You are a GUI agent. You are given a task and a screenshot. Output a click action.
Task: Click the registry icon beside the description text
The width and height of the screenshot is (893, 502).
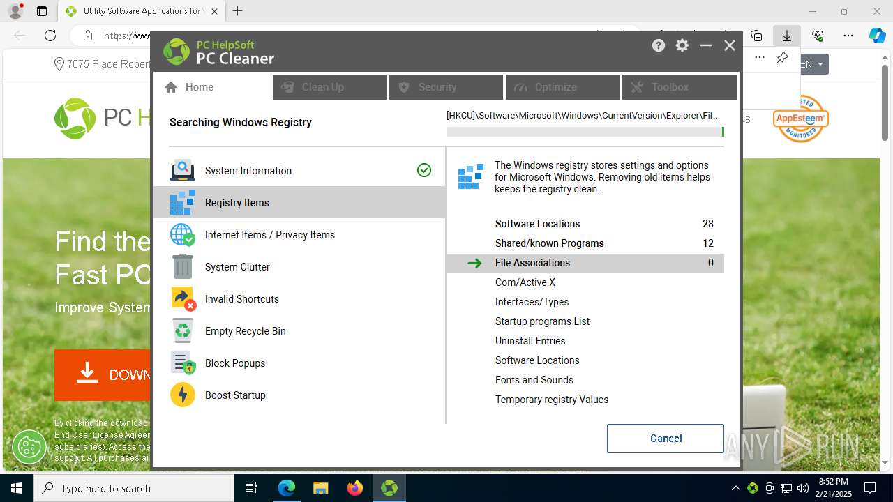(x=471, y=176)
